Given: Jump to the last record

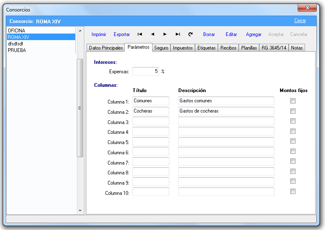Looking at the screenshot, I should click(178, 34).
